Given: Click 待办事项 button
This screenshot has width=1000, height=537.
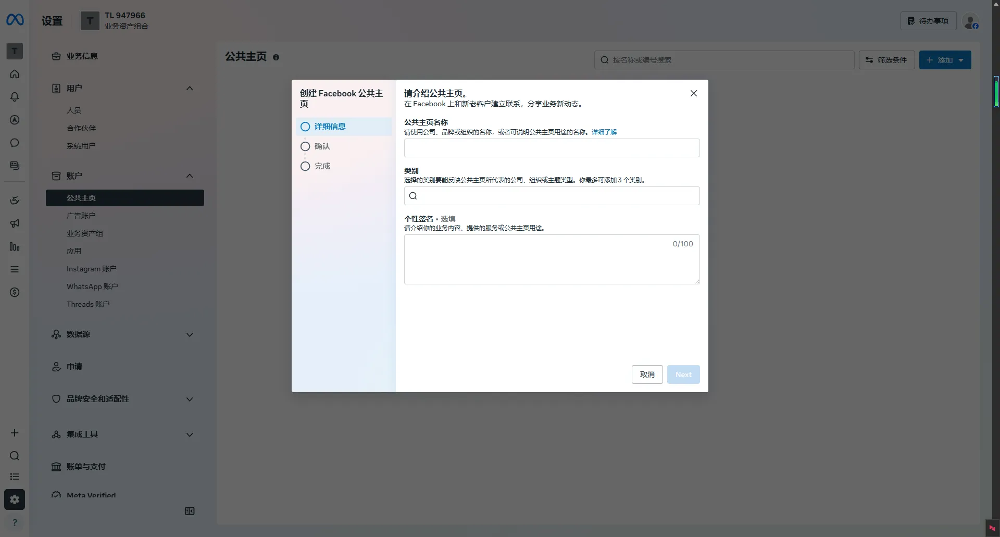Looking at the screenshot, I should (928, 21).
